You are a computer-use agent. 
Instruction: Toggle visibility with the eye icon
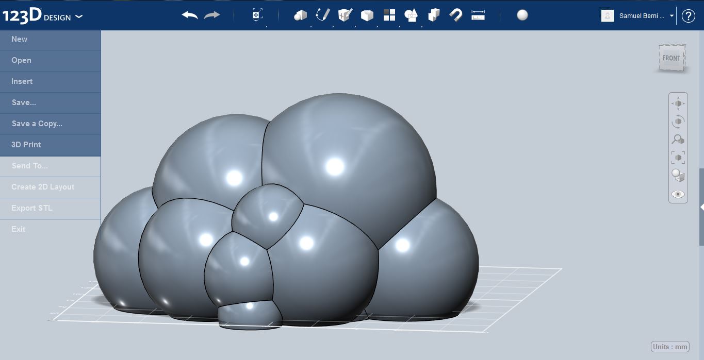(x=678, y=194)
